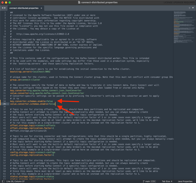
Task: Click status.storage.topic=connect-status line
Action: point(32,176)
